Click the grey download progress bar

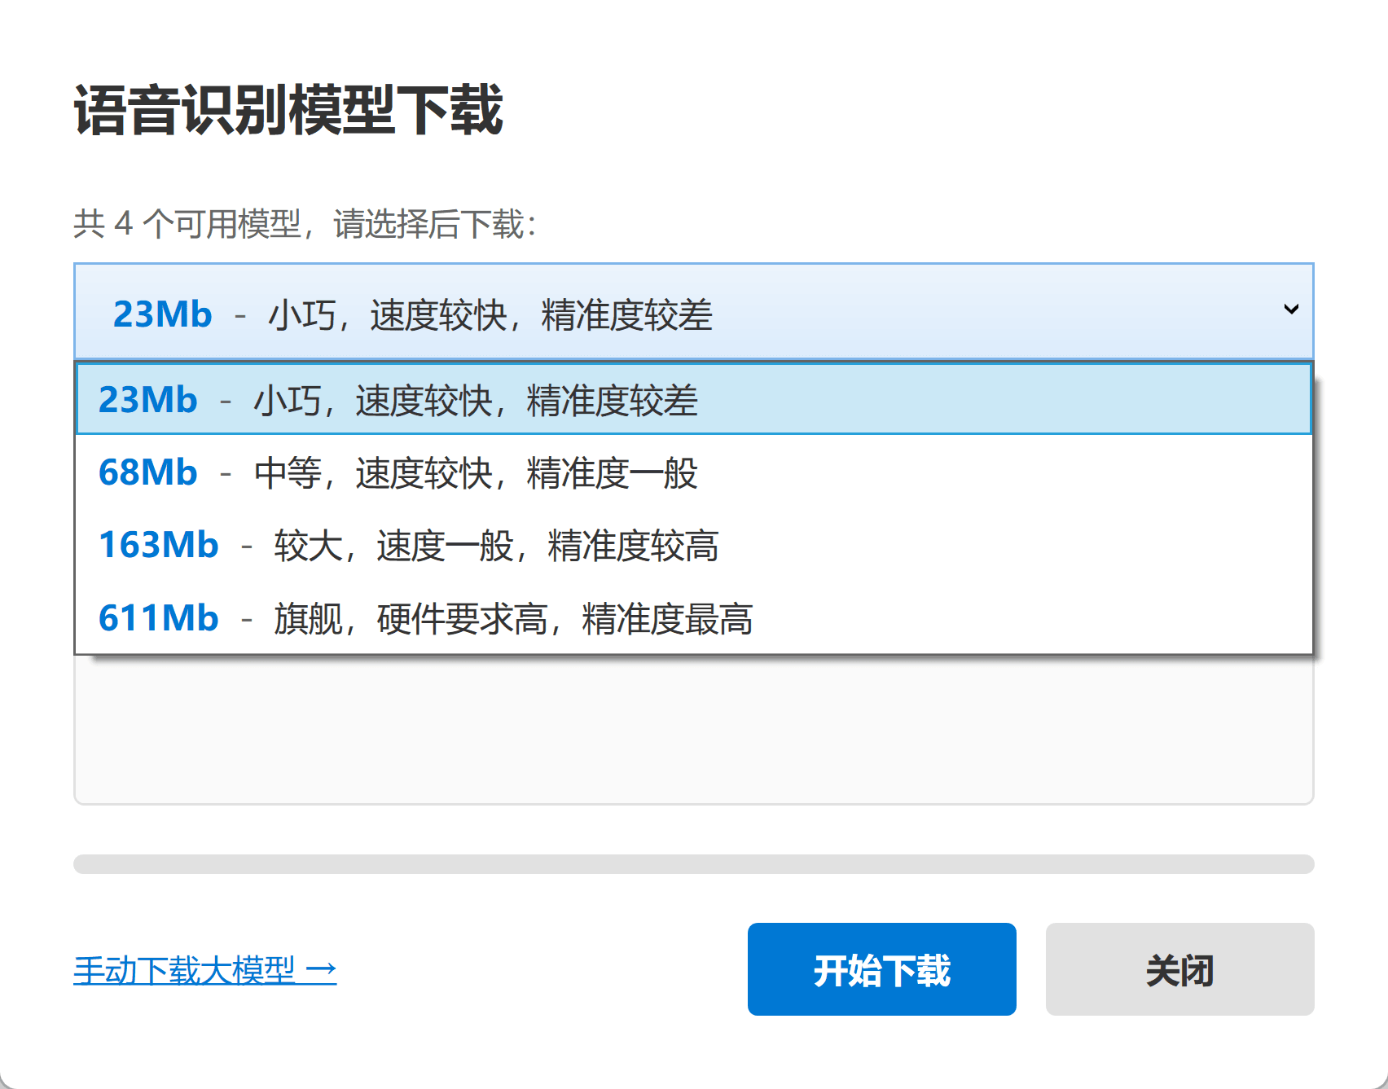click(692, 864)
